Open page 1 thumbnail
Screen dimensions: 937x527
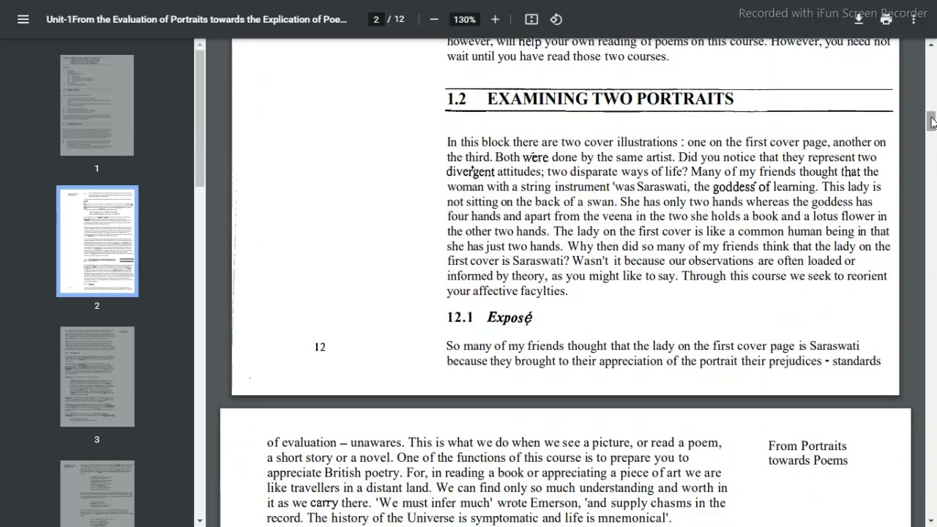(97, 105)
